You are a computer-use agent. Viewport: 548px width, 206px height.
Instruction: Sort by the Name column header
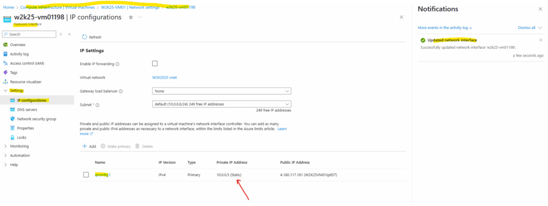click(x=100, y=162)
